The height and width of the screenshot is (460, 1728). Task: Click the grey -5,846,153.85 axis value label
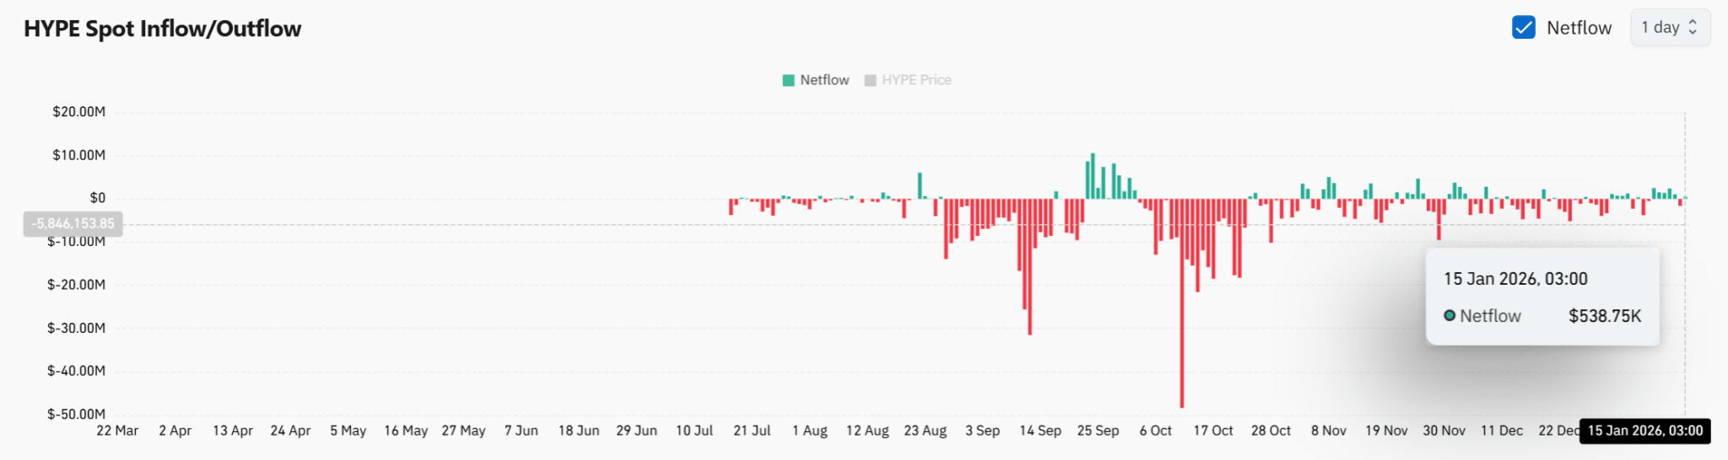click(73, 224)
